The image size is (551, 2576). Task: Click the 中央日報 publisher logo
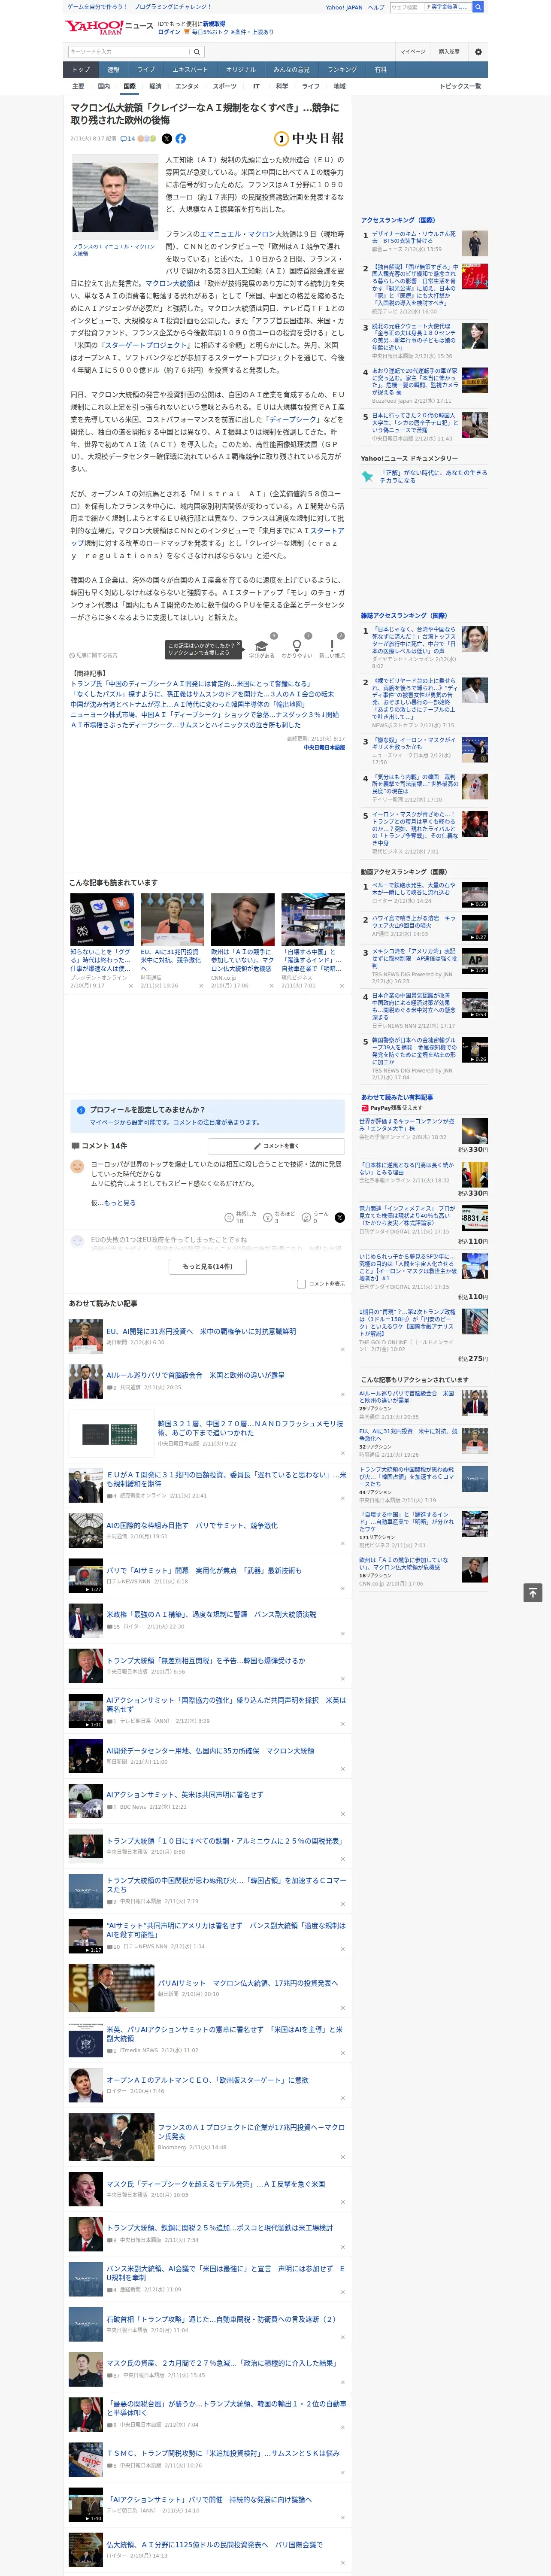click(x=309, y=139)
